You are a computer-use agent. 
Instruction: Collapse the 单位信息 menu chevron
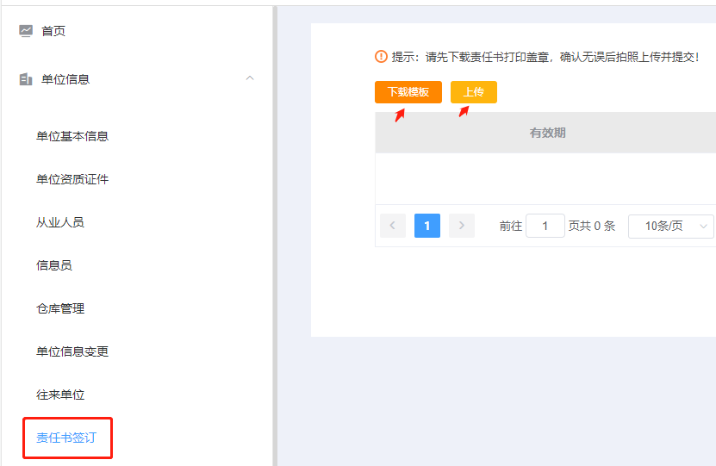250,79
